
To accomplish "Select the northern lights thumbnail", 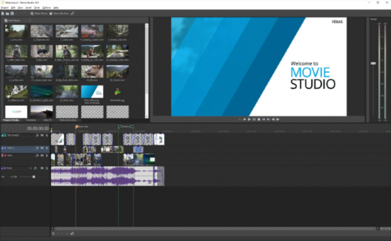I will tap(42, 92).
